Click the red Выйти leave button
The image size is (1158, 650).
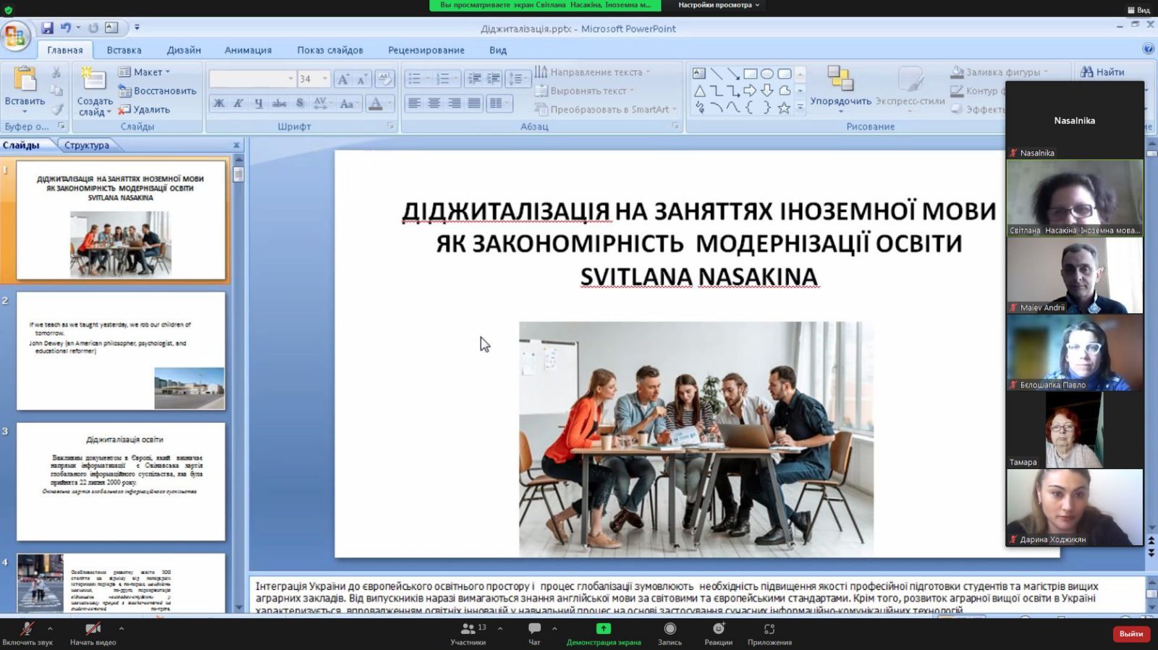pos(1130,634)
